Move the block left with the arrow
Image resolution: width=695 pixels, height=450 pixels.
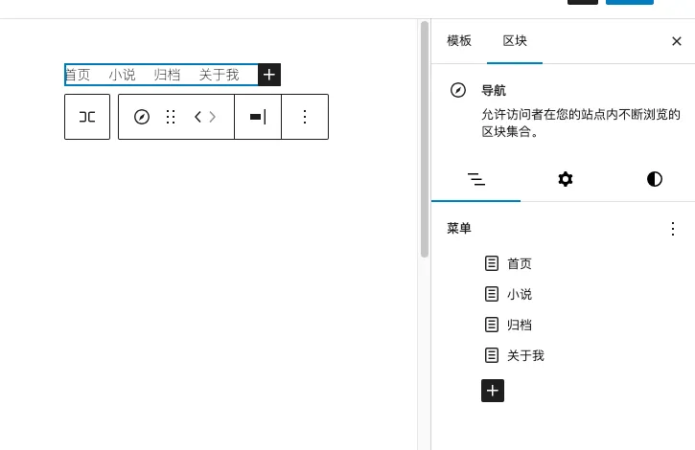(x=198, y=117)
